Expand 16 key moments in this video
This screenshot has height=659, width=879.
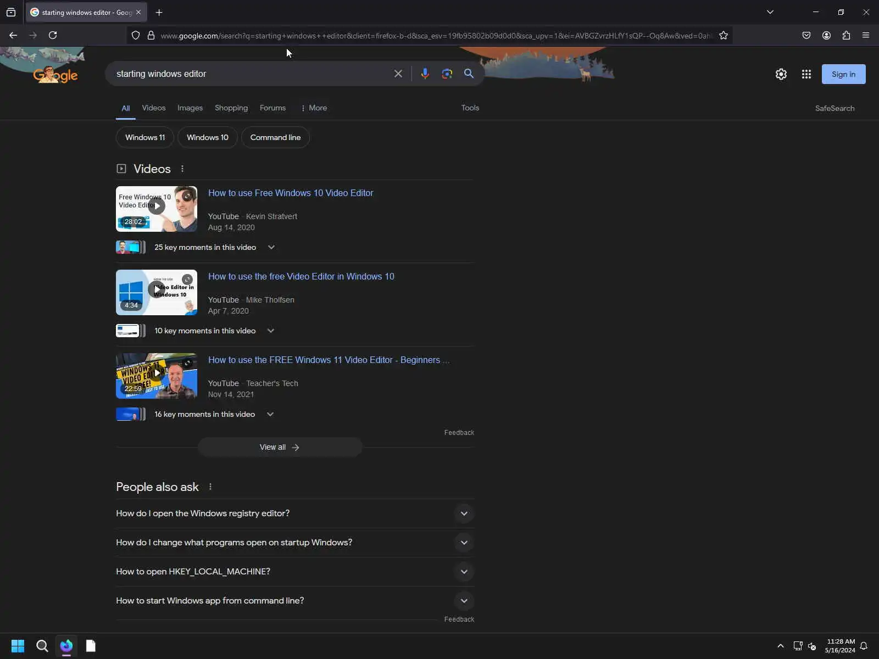coord(270,414)
